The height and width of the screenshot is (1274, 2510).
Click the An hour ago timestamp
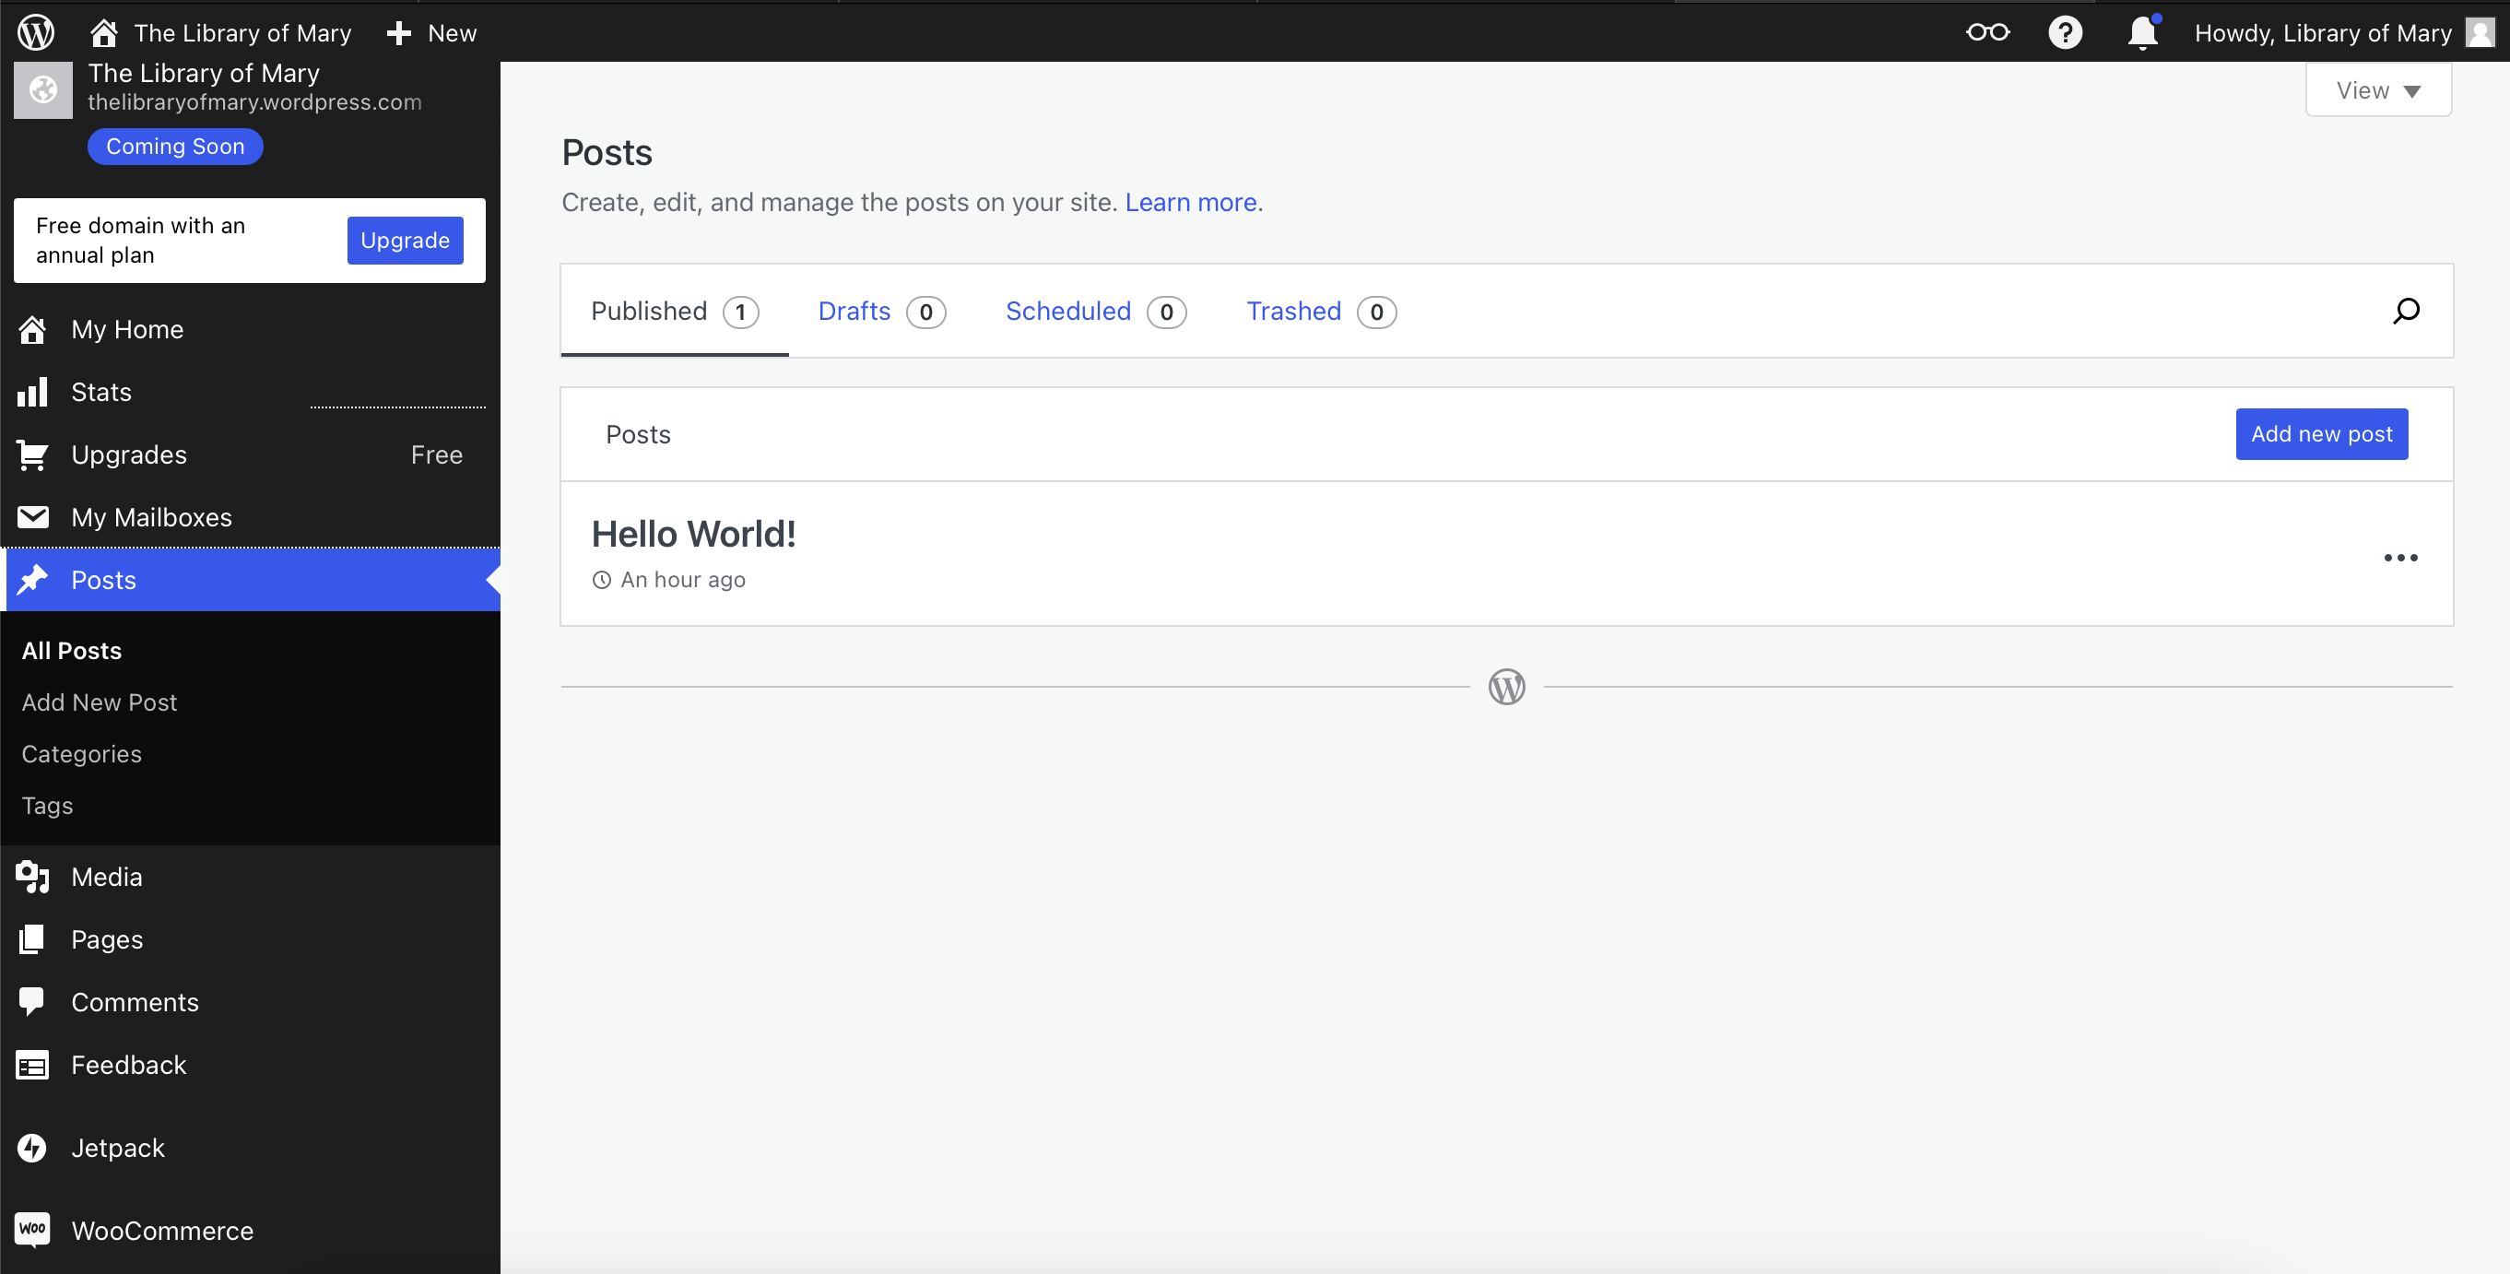point(683,579)
